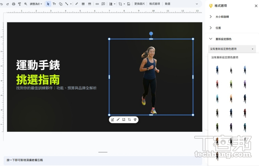Open the 注 options dropdown arrow
The height and width of the screenshot is (166, 259).
pos(114,4)
